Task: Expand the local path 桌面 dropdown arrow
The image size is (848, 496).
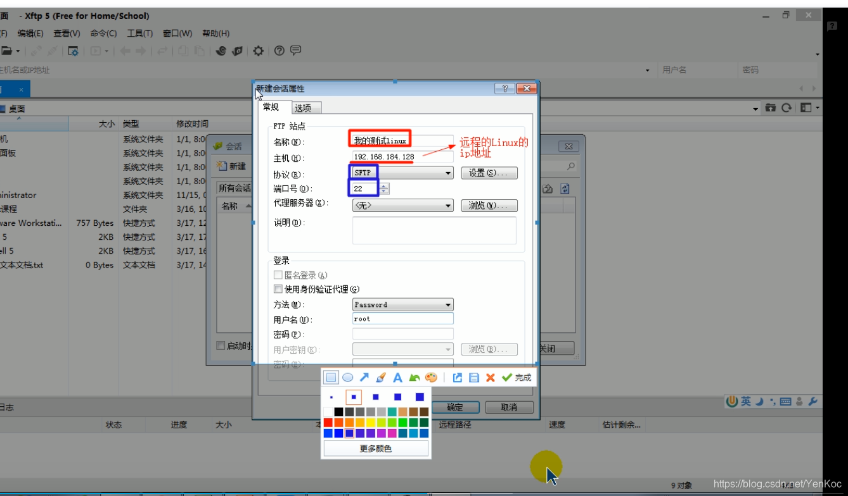Action: (x=755, y=109)
